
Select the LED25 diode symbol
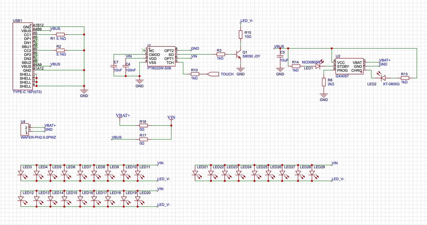click(256, 173)
